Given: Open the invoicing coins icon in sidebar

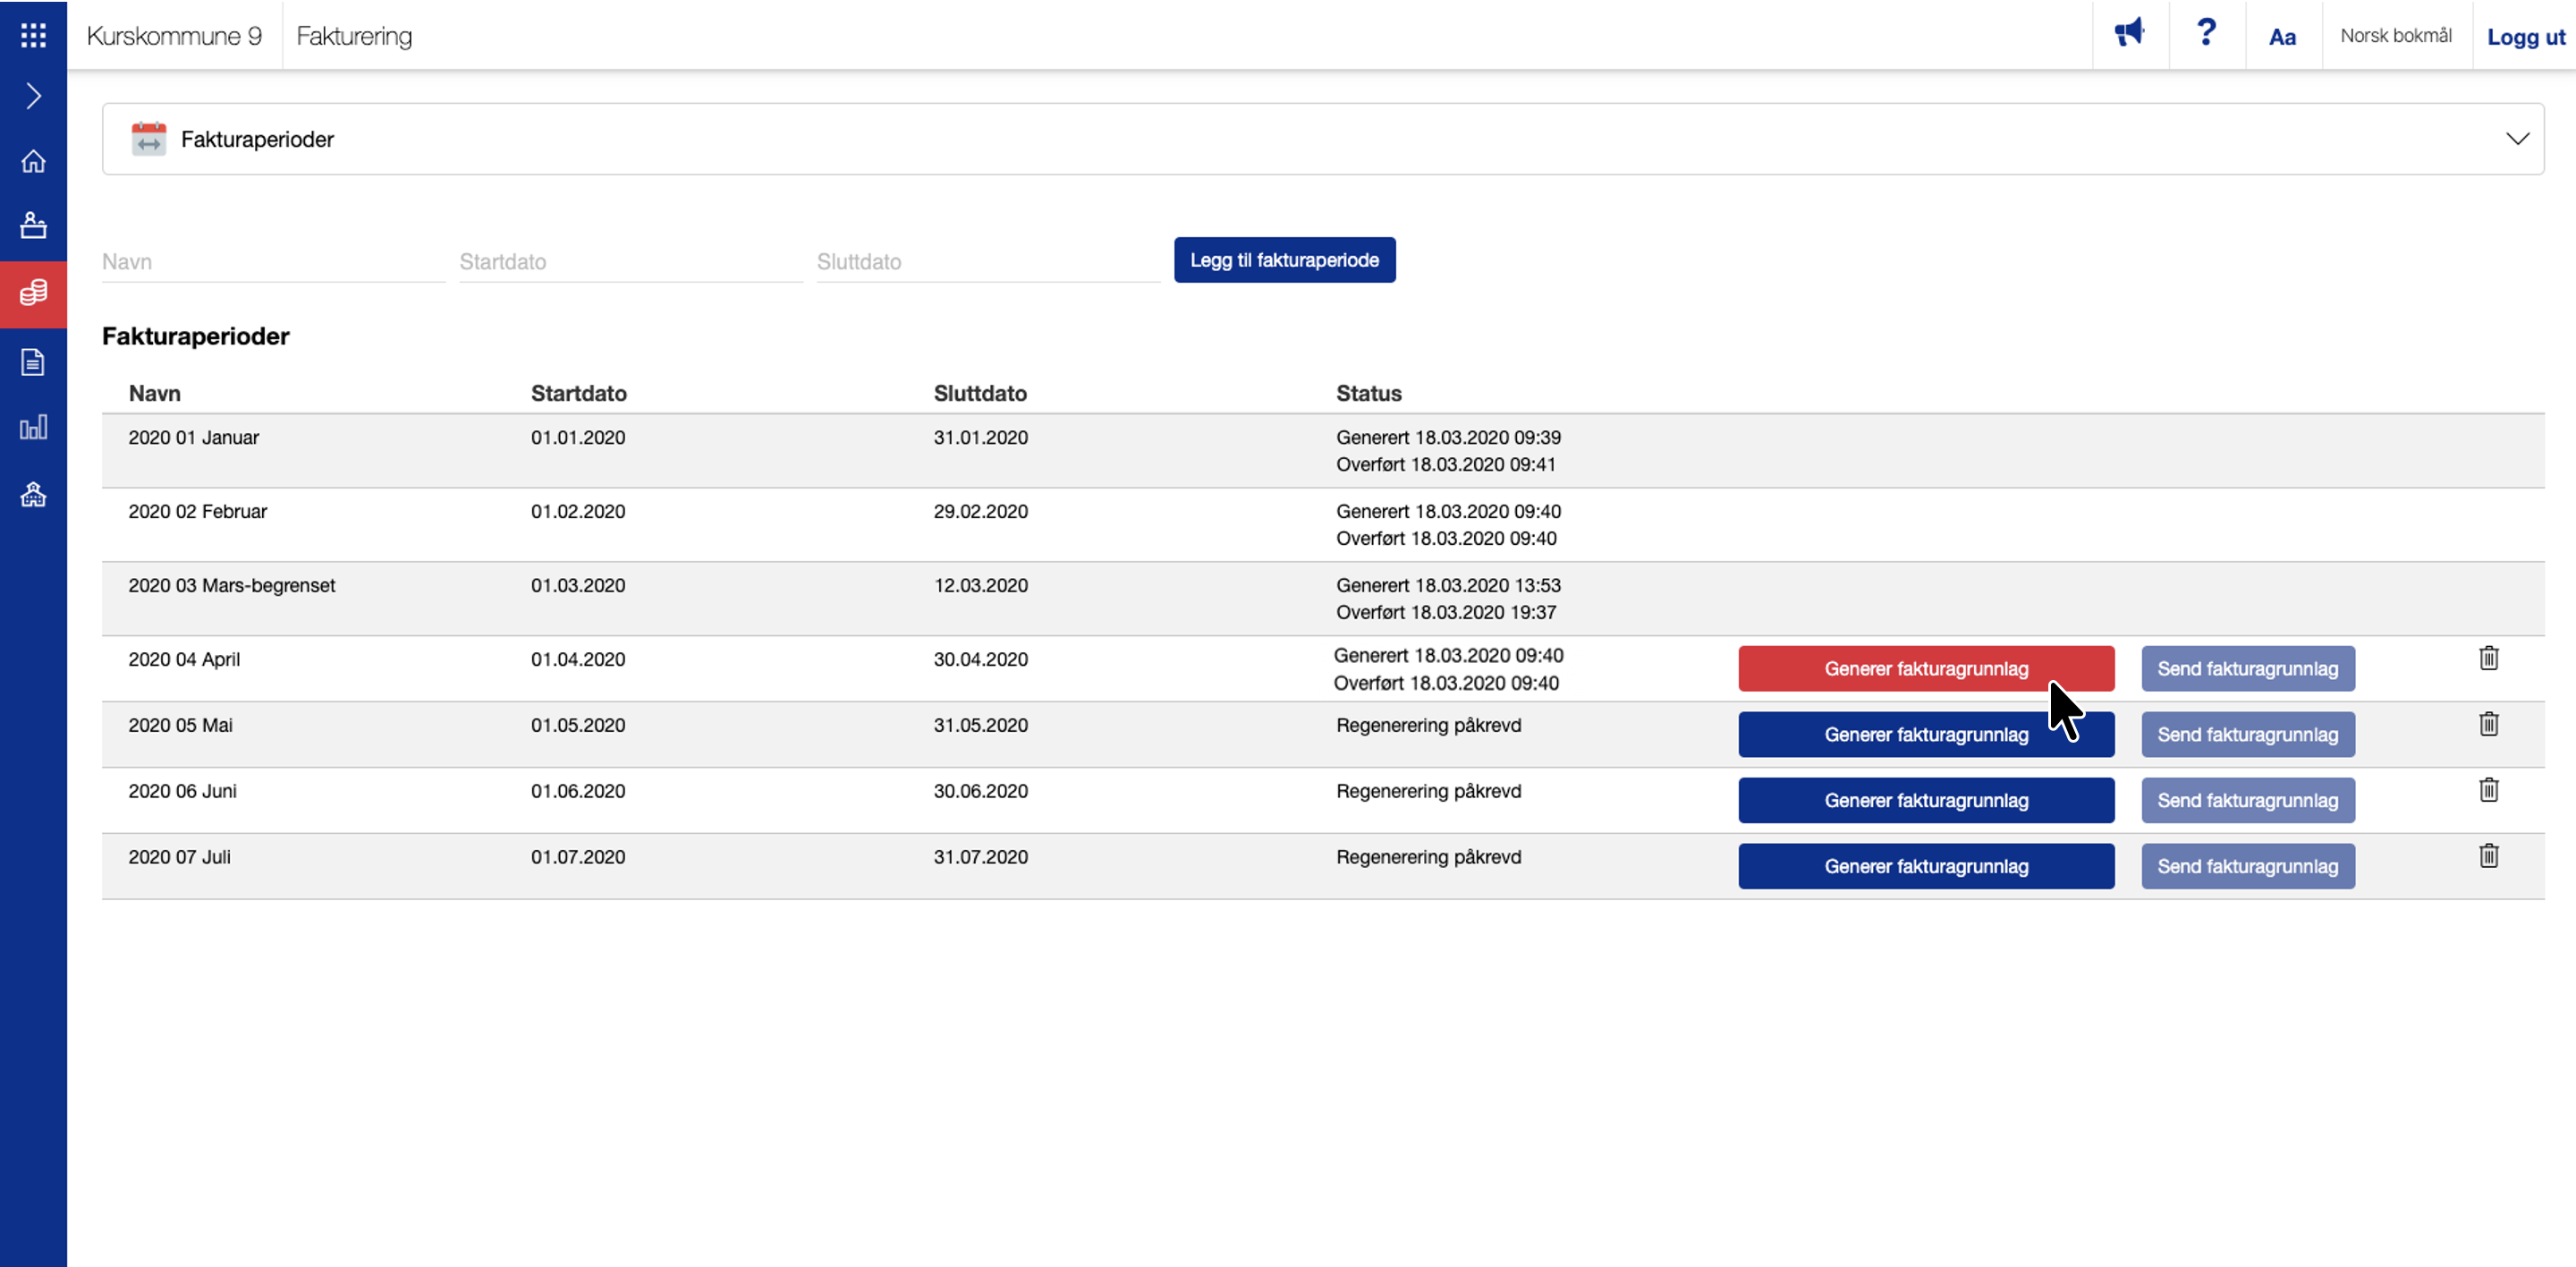Looking at the screenshot, I should click(x=33, y=293).
